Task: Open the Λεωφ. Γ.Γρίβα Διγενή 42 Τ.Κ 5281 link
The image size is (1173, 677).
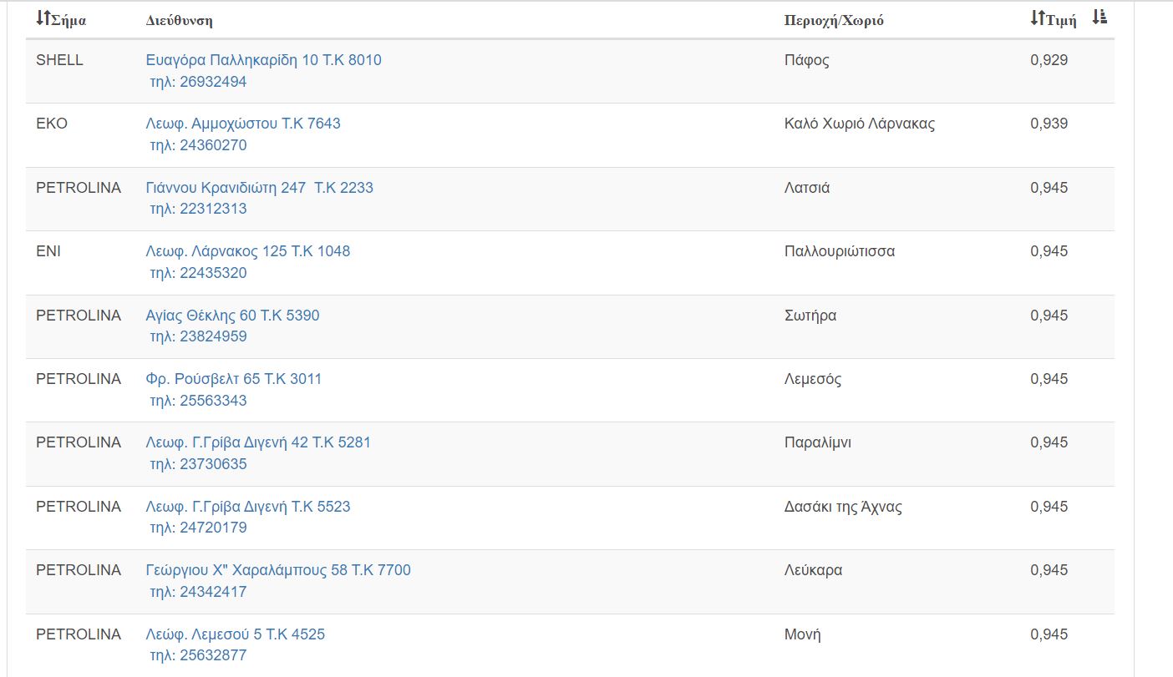Action: [258, 442]
